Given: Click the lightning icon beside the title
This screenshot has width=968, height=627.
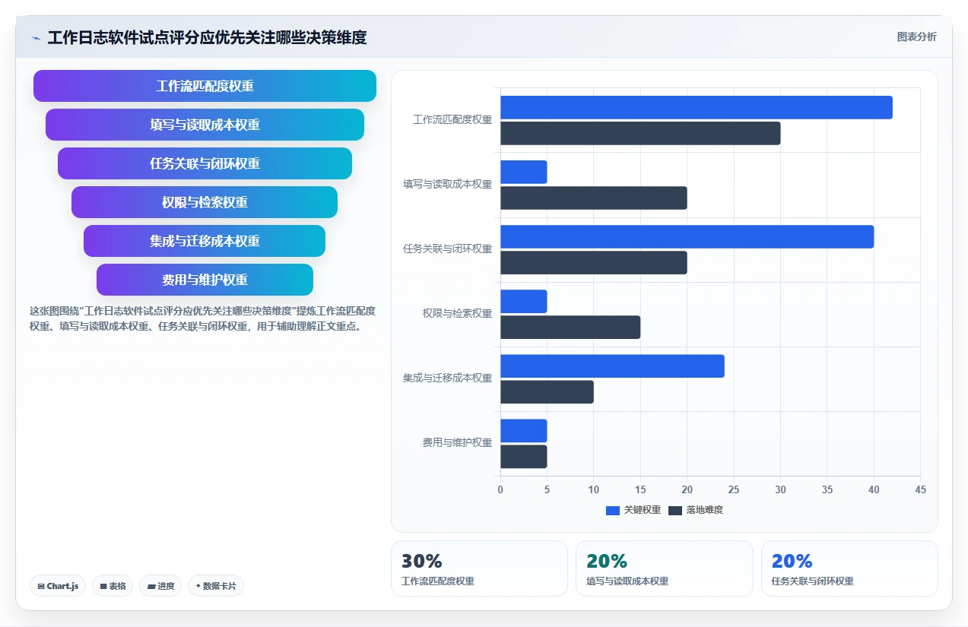Looking at the screenshot, I should click(x=36, y=38).
